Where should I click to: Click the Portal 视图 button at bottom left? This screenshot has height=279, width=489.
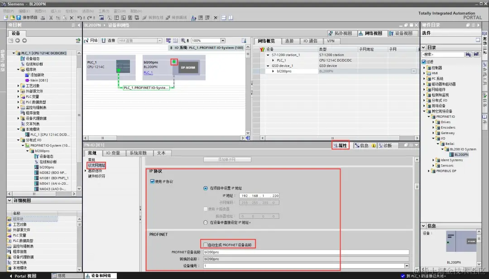point(24,276)
